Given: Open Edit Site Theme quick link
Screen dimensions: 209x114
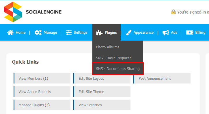Looking at the screenshot, I should pos(102,92).
